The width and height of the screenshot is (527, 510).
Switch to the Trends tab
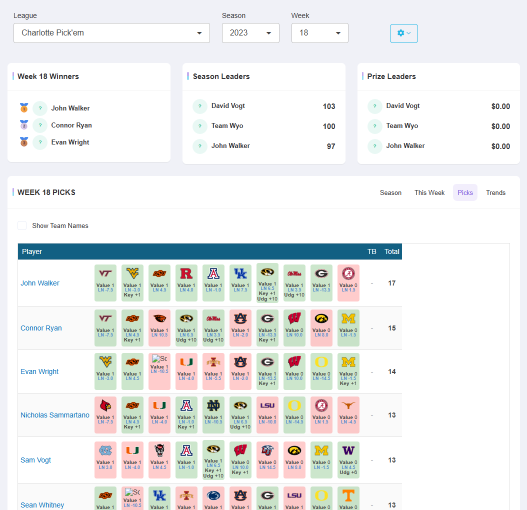point(495,192)
